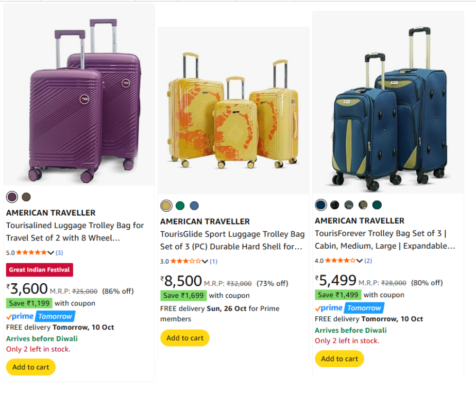Select the dark green swatch on TourisForever set

pos(377,205)
